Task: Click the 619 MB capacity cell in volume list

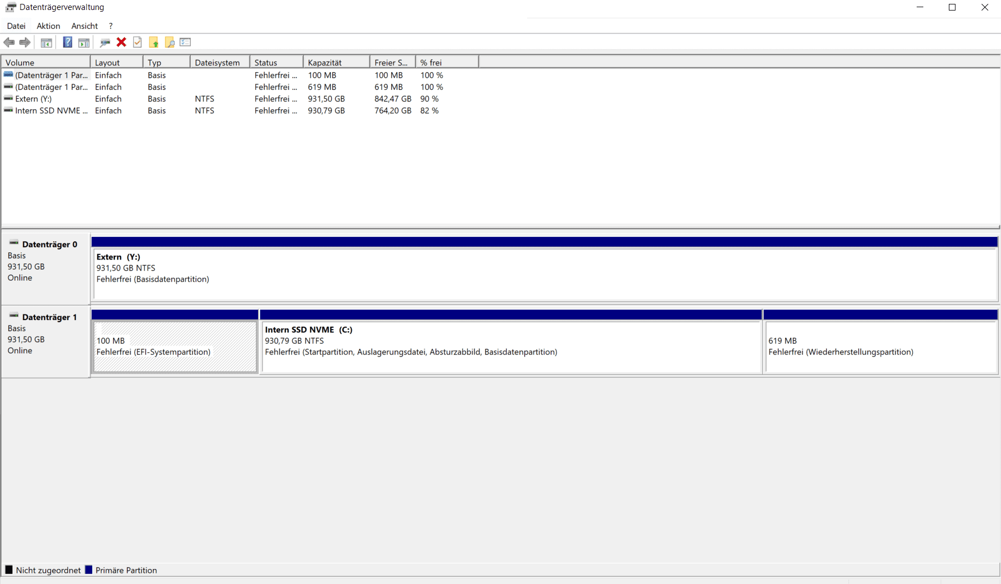Action: (x=322, y=87)
